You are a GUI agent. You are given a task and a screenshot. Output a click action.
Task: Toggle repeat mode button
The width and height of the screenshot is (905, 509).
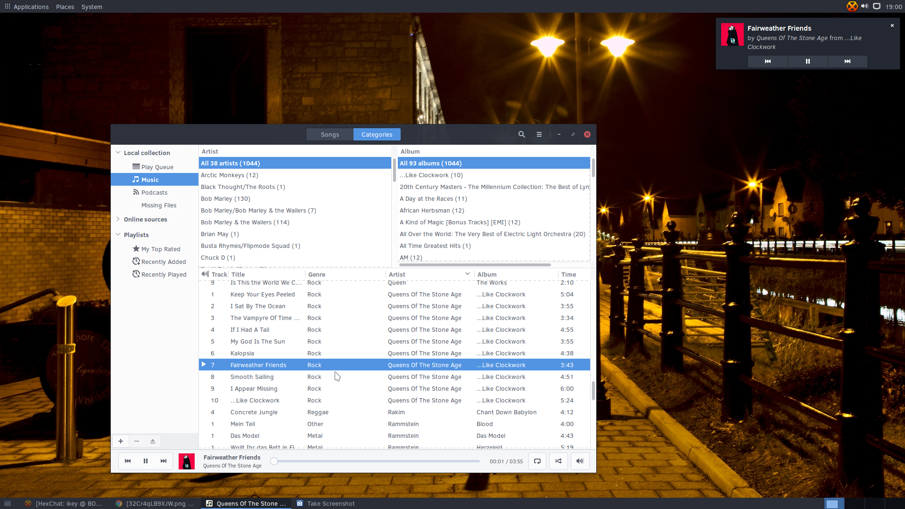tap(537, 461)
